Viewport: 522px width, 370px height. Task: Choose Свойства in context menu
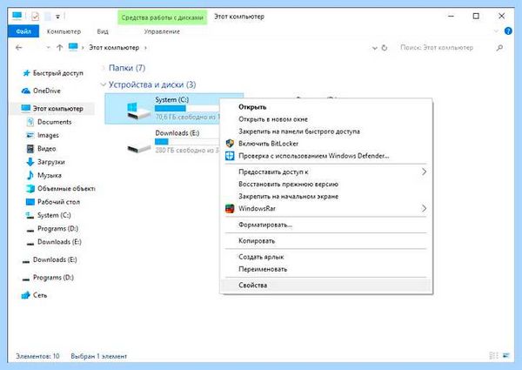click(x=326, y=285)
